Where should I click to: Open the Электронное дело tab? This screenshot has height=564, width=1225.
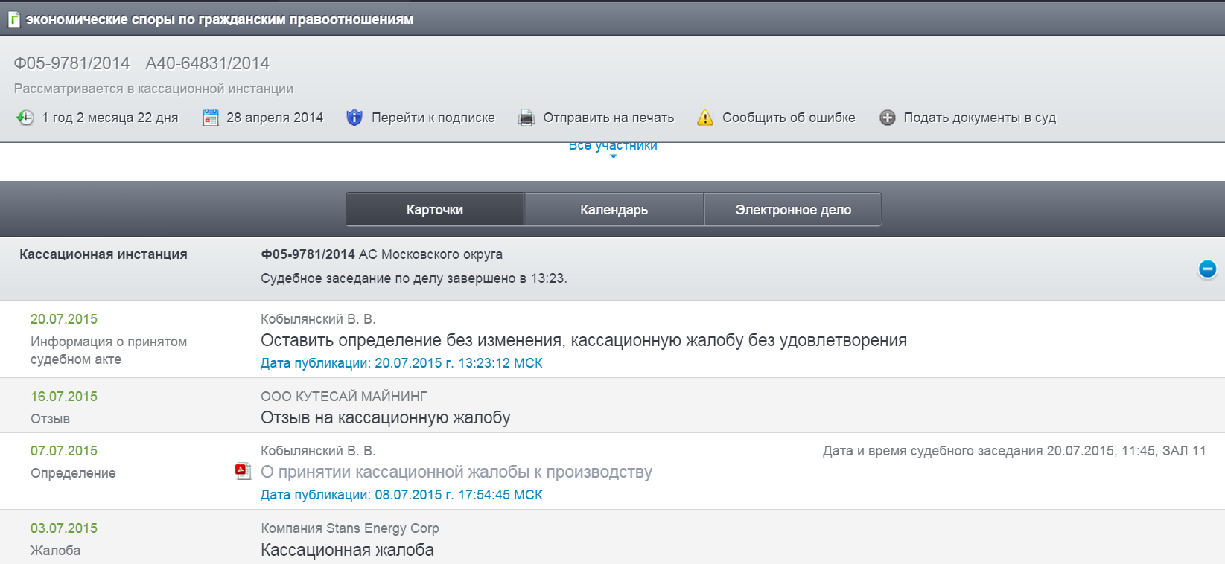(x=792, y=210)
